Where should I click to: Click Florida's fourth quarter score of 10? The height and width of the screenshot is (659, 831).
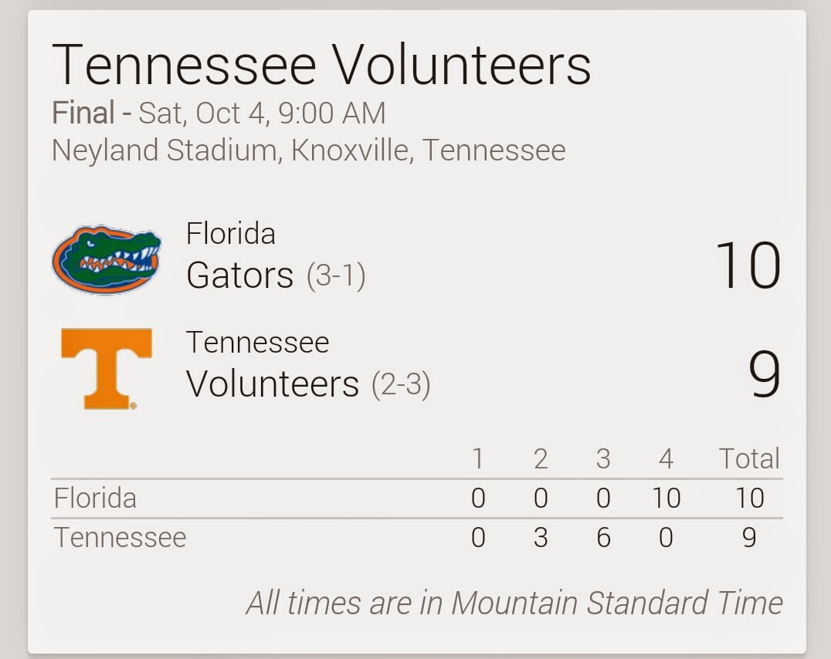click(x=666, y=498)
